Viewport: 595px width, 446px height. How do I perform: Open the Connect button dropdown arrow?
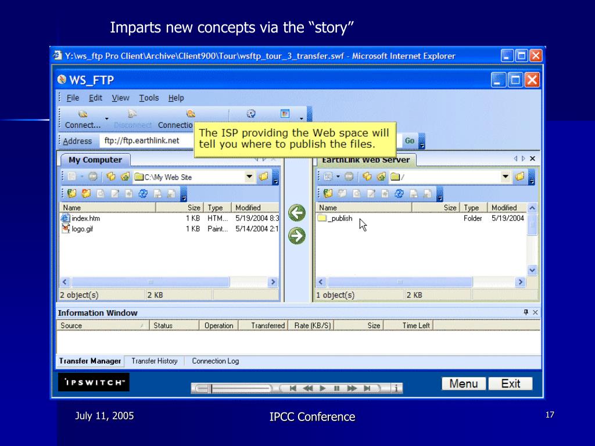tap(107, 118)
